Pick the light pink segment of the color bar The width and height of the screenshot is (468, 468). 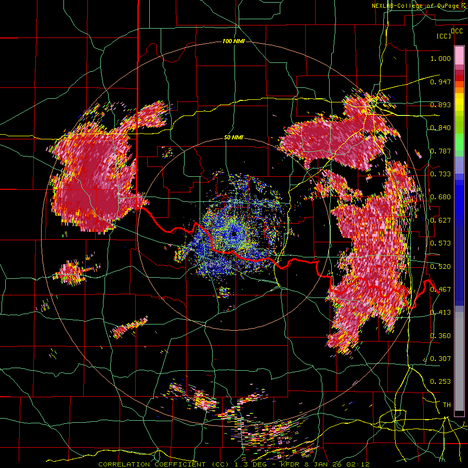[x=459, y=55]
